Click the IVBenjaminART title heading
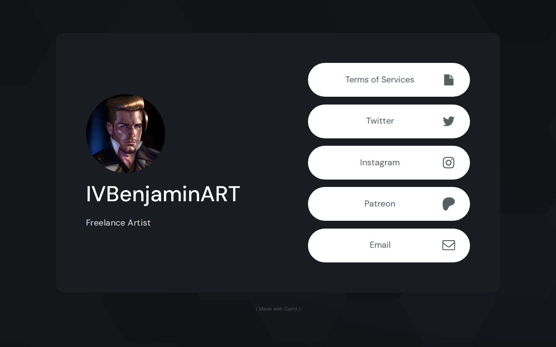The image size is (556, 347). [x=163, y=194]
